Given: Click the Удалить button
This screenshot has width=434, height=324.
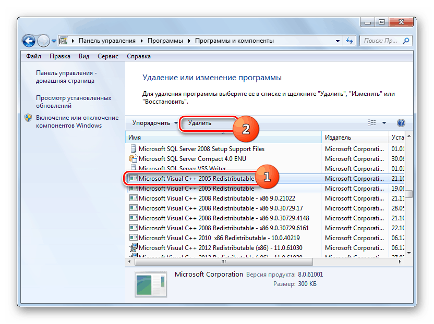Looking at the screenshot, I should [200, 123].
